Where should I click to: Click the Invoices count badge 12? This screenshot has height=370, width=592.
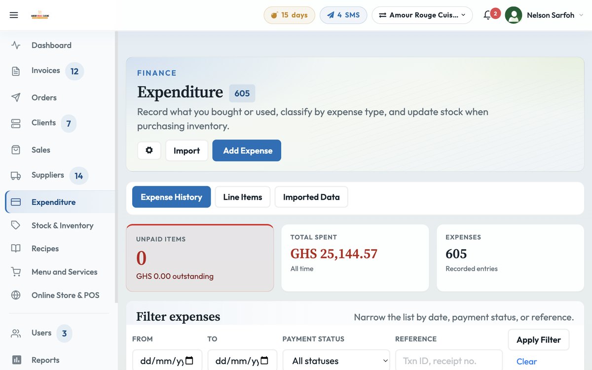coord(74,72)
